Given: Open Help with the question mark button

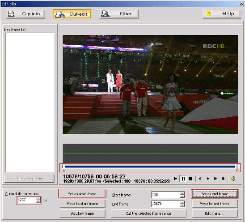Looking at the screenshot, I should [222, 14].
